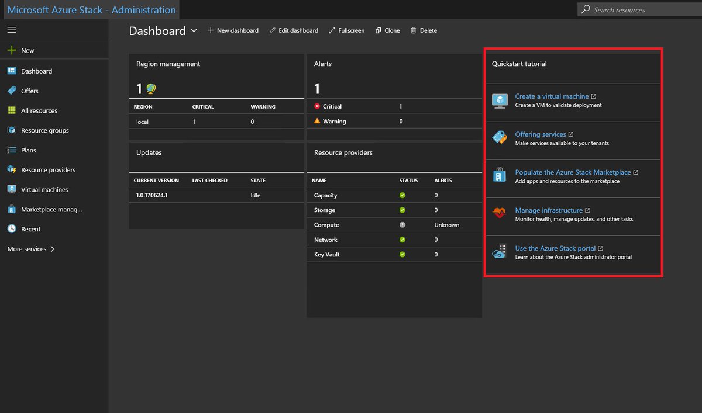Click the Network resource provider name

(x=325, y=240)
